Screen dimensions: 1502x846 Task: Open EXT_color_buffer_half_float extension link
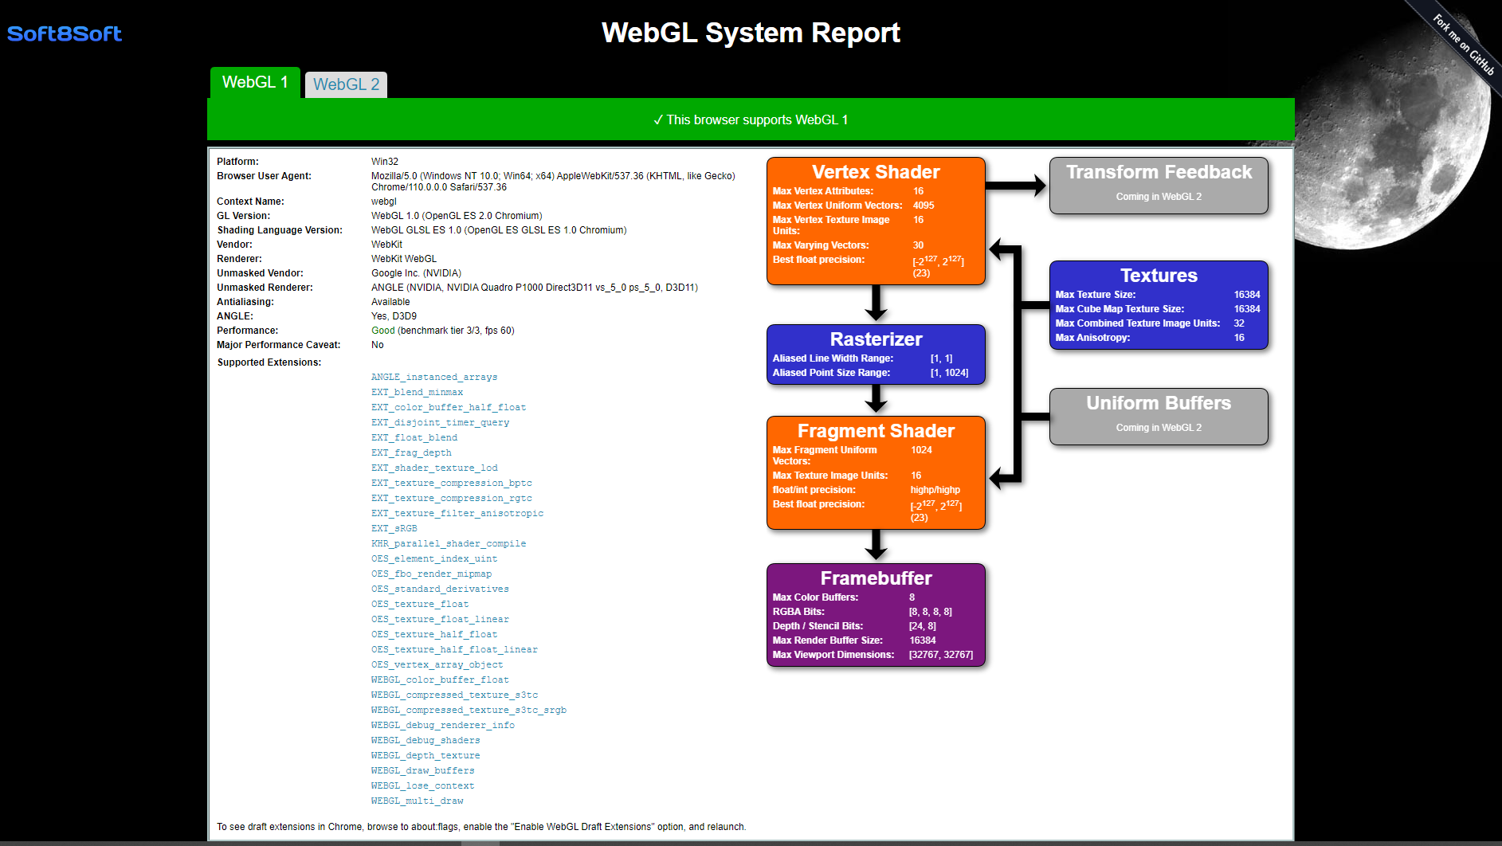(449, 407)
